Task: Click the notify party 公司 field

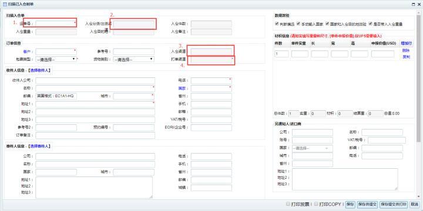Action: pos(313,132)
